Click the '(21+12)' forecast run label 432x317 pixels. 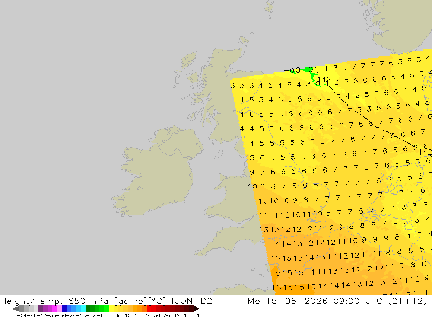click(x=407, y=301)
